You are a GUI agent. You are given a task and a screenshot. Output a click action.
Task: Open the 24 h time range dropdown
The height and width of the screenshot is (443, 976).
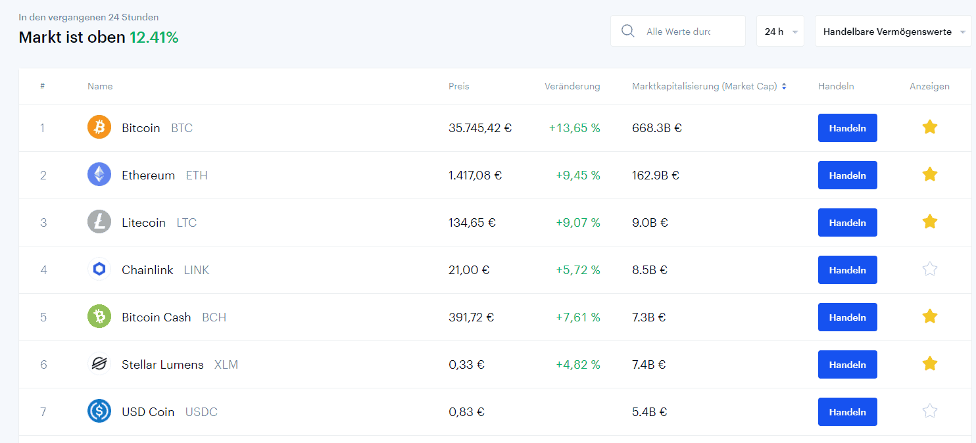point(780,32)
